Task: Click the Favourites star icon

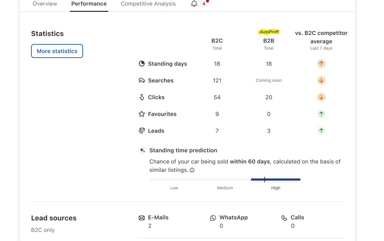Action: click(x=142, y=114)
